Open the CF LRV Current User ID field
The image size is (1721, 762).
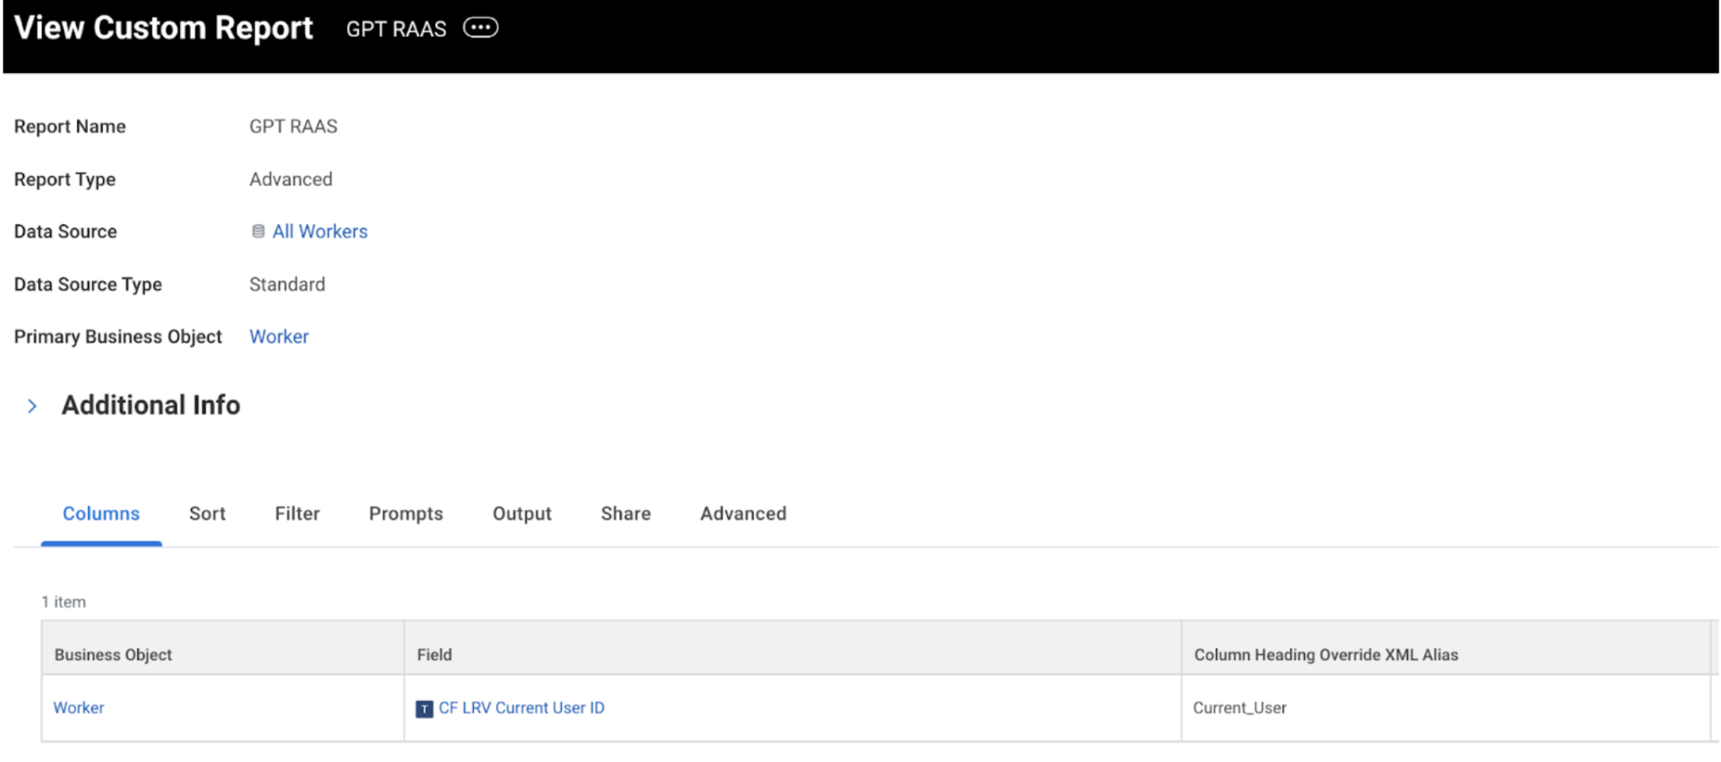(520, 708)
